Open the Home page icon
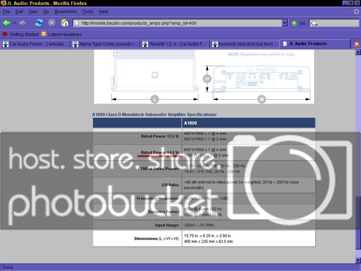361x271 pixels. click(x=65, y=23)
